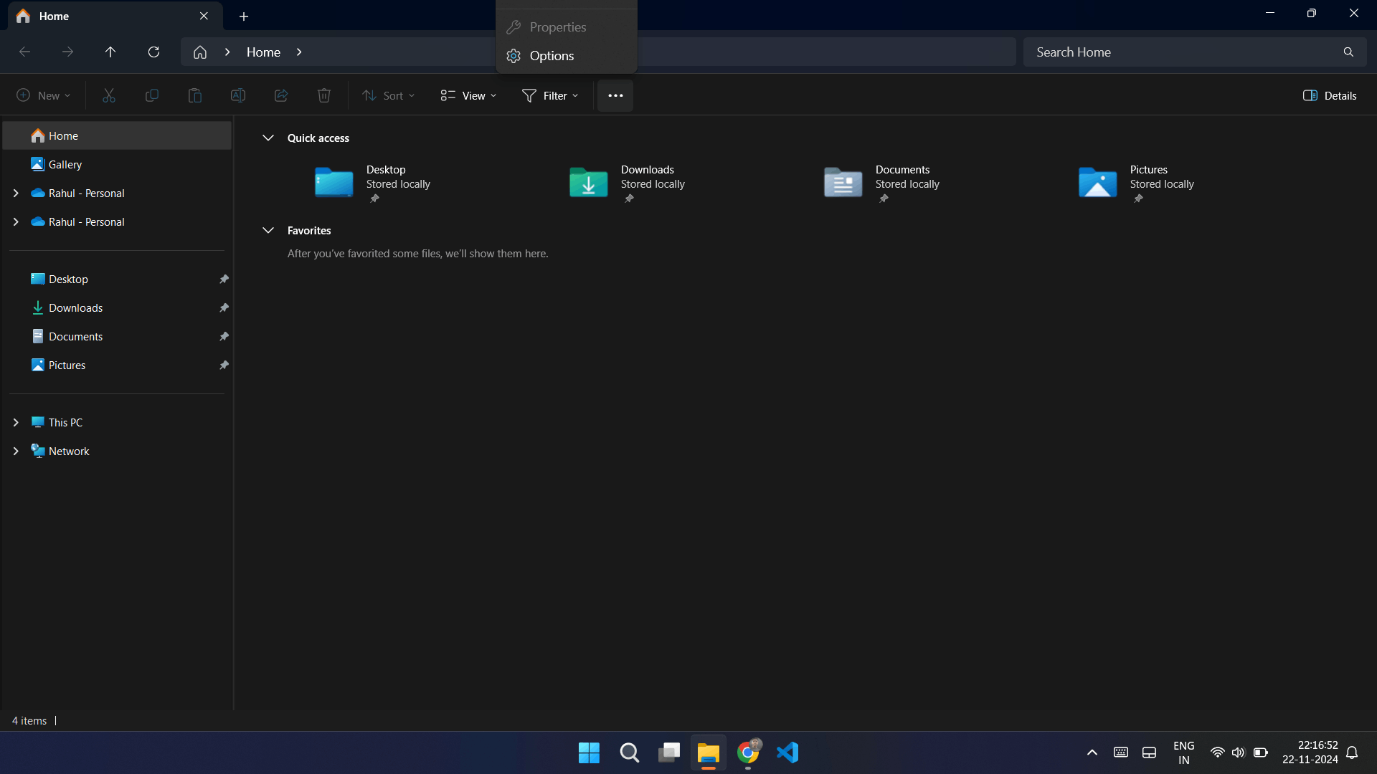
Task: Go back with the left arrow
Action: pyautogui.click(x=24, y=52)
